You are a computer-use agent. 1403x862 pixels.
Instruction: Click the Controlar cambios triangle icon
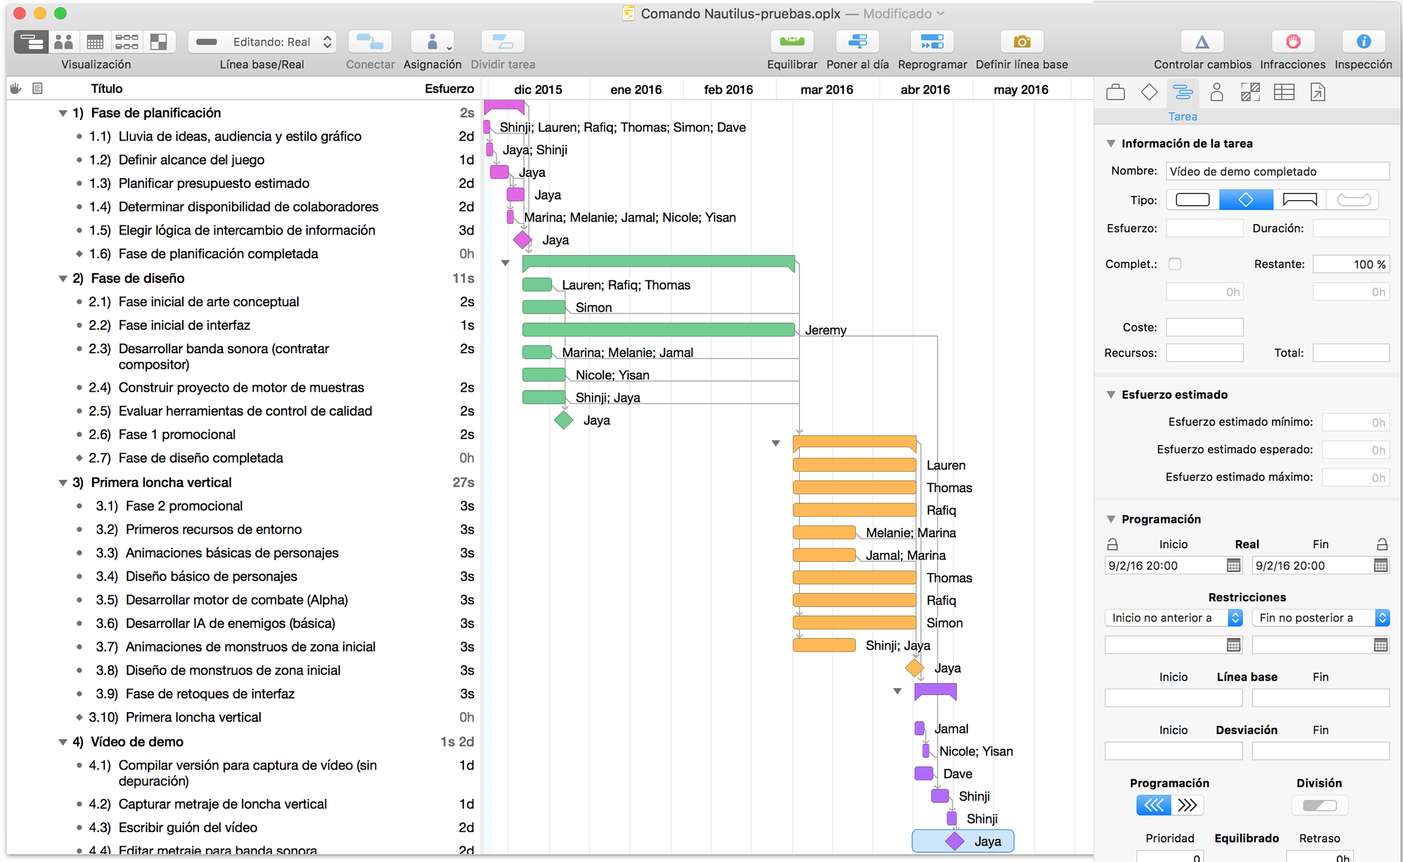pyautogui.click(x=1202, y=42)
